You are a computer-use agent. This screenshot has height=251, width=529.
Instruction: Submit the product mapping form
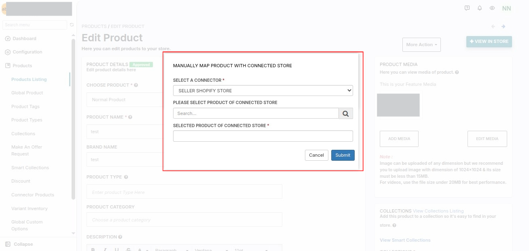pyautogui.click(x=343, y=155)
